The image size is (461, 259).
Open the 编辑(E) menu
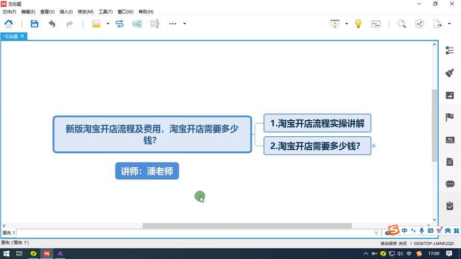pos(28,12)
